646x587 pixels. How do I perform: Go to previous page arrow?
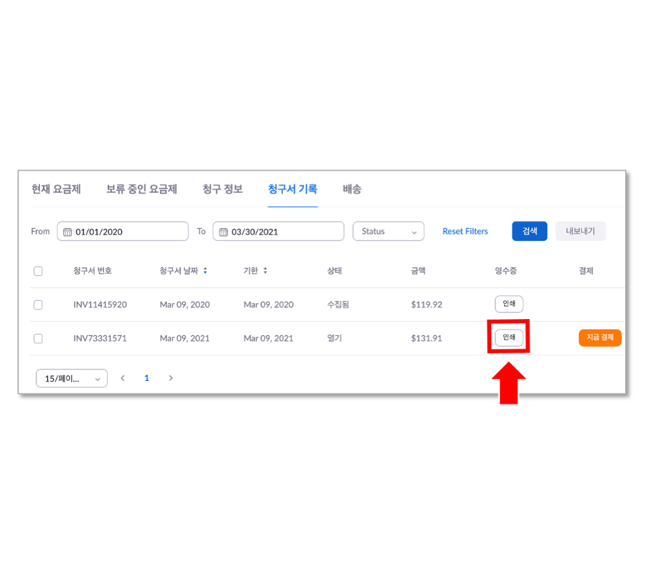coord(122,378)
